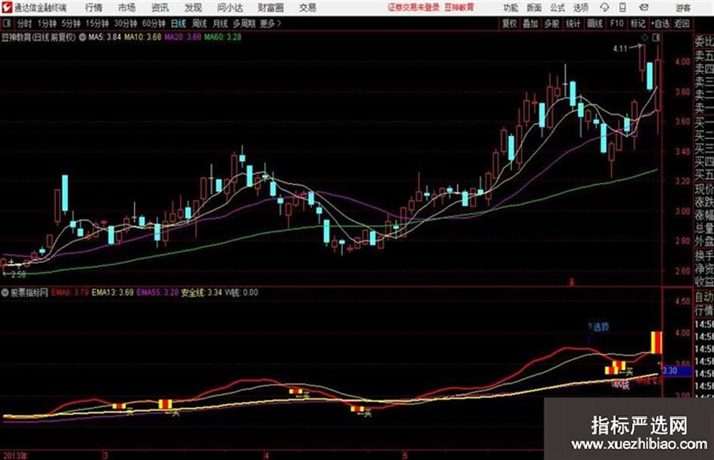Click the envelope message icon
Image resolution: width=714 pixels, height=460 pixels.
tap(644, 8)
